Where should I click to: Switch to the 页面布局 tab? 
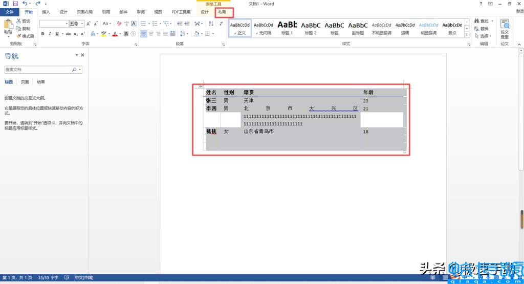84,12
